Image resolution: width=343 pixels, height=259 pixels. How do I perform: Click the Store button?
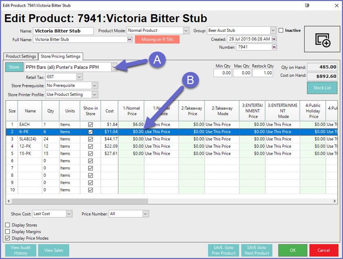click(14, 67)
